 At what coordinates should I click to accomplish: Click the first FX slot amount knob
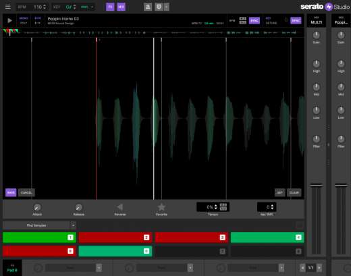coord(38,268)
